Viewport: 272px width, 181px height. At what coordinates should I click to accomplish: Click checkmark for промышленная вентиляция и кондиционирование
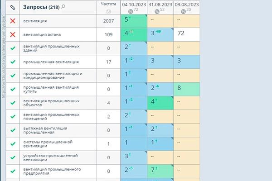pyautogui.click(x=13, y=76)
